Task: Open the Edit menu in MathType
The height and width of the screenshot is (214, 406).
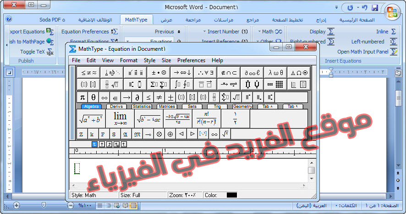Action: click(91, 60)
